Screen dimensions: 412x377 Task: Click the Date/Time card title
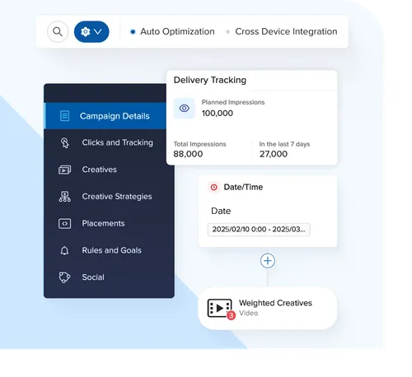click(243, 187)
